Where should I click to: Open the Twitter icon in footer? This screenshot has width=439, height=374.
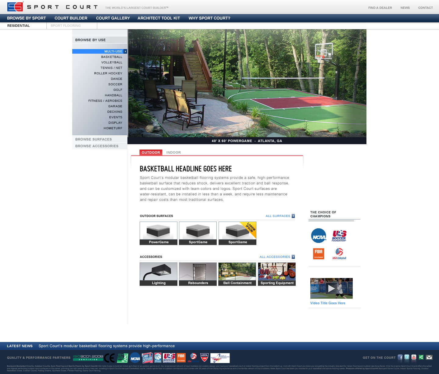407,357
